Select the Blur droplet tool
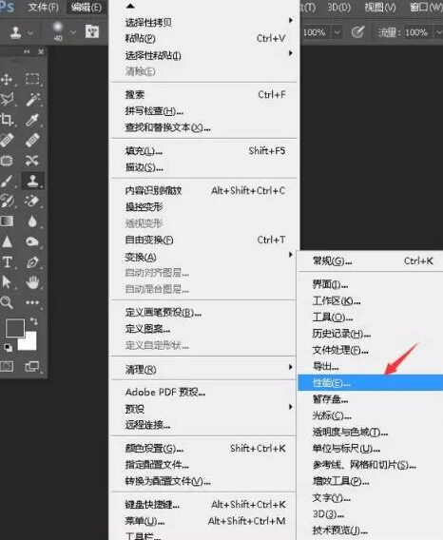Screen dimensions: 443x540 [32, 222]
